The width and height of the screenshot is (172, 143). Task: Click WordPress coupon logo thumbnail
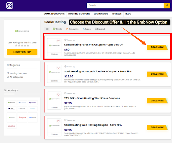[54, 99]
